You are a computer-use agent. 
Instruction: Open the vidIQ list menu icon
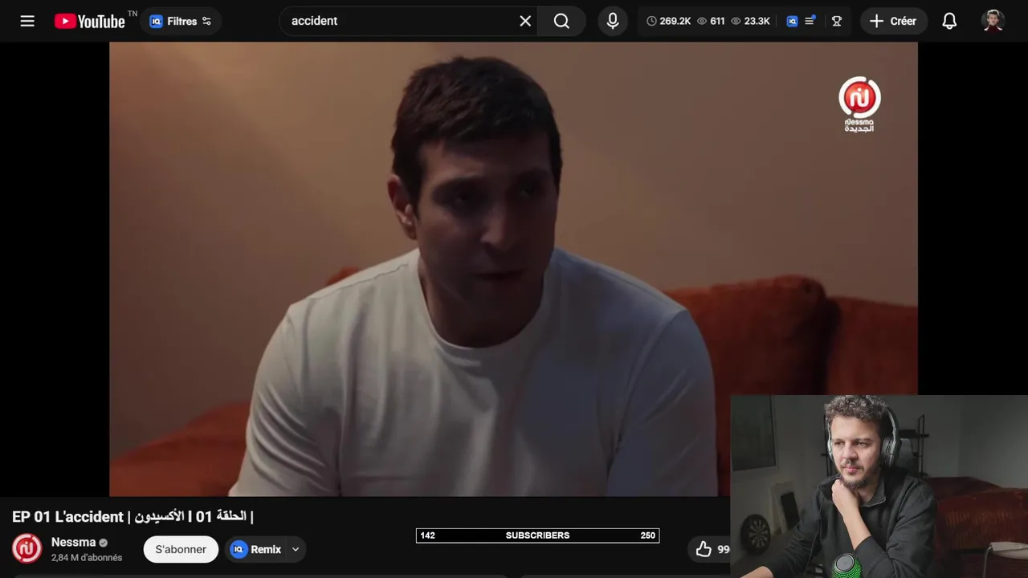810,21
